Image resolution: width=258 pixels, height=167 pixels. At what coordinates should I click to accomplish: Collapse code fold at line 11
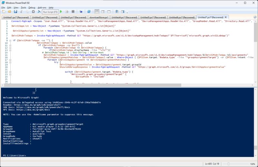click(10, 45)
